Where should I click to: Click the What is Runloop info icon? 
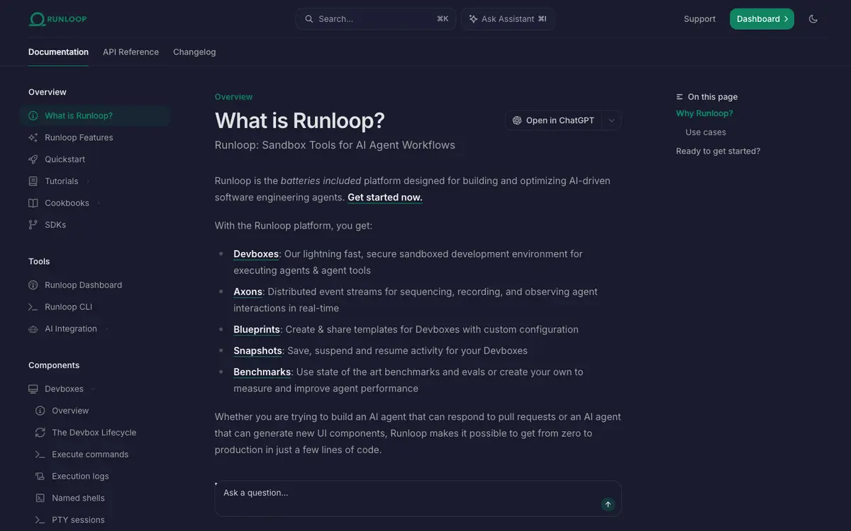click(x=33, y=115)
